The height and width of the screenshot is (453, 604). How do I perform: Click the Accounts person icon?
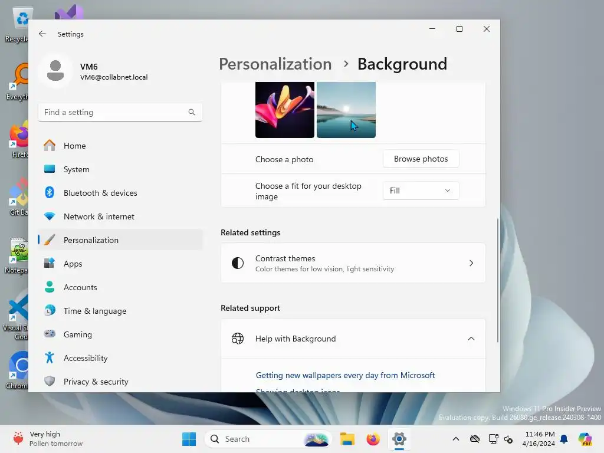point(50,287)
